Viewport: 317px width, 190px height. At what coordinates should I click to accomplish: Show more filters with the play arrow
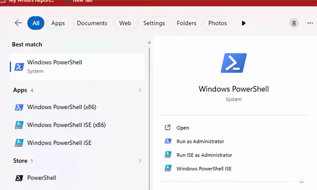tap(244, 23)
